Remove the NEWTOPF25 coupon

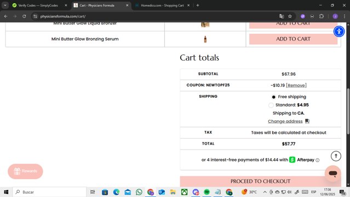296,85
